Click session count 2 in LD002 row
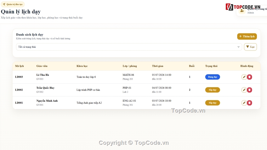Viewport: 267px width, 150px height. (189, 90)
